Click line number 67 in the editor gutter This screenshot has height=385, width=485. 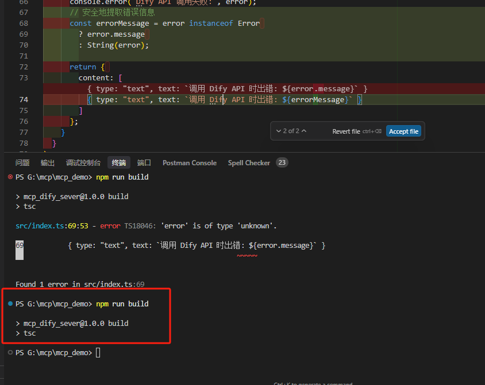click(24, 13)
